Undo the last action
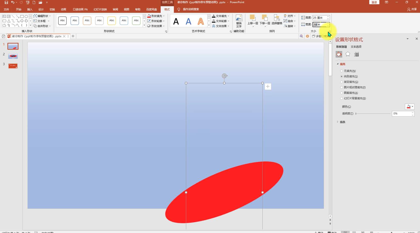Viewport: 420px width, 233px height. (13, 2)
